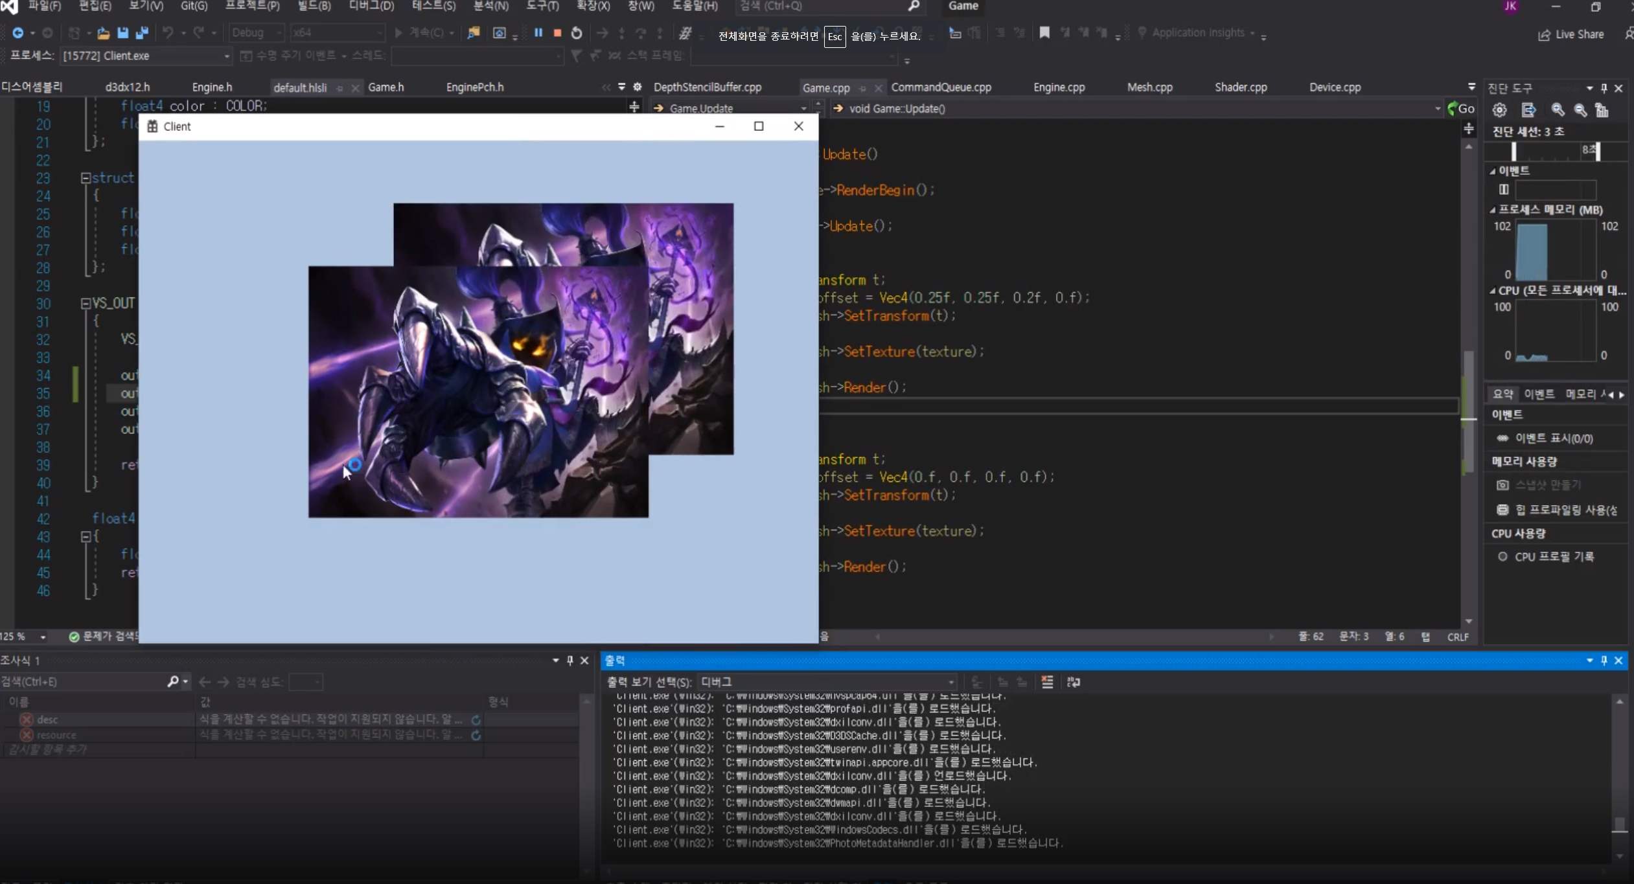Open the 파일(F) menu
The height and width of the screenshot is (884, 1634).
click(44, 6)
